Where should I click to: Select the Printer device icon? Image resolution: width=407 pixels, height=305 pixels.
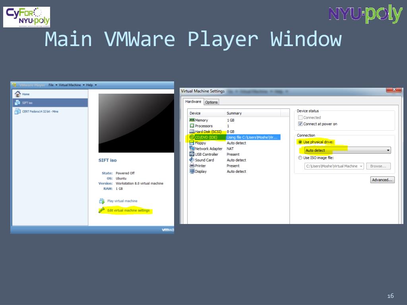point(192,166)
